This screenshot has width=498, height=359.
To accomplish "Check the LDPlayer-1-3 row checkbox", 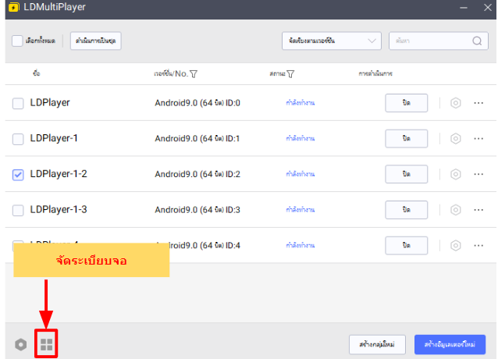I will coord(18,210).
